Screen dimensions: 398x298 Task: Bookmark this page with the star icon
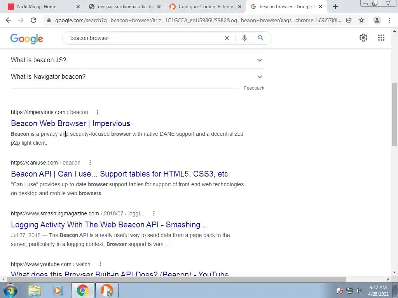[361, 20]
